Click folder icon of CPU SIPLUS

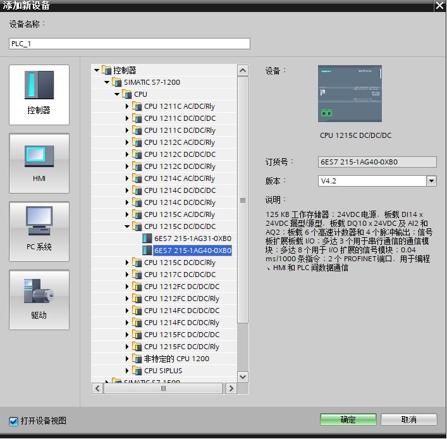point(137,371)
